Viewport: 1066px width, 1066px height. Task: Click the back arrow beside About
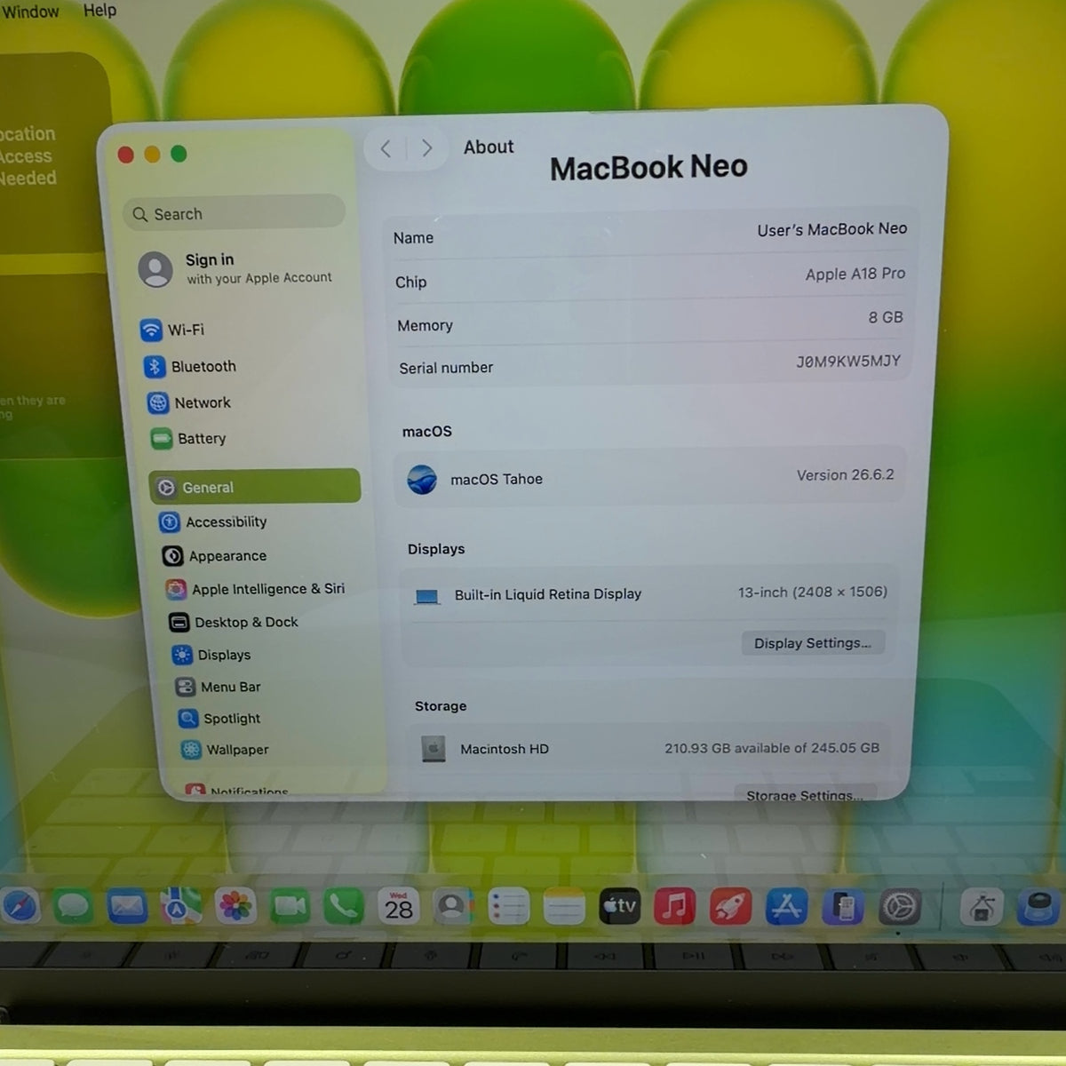pyautogui.click(x=386, y=148)
